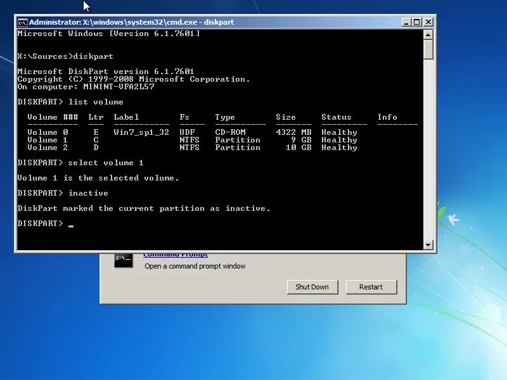Click the 'Label' column header
Screen dimensions: 507x380
[126, 117]
